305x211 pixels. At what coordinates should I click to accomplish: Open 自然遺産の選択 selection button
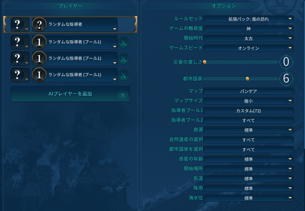click(x=248, y=140)
